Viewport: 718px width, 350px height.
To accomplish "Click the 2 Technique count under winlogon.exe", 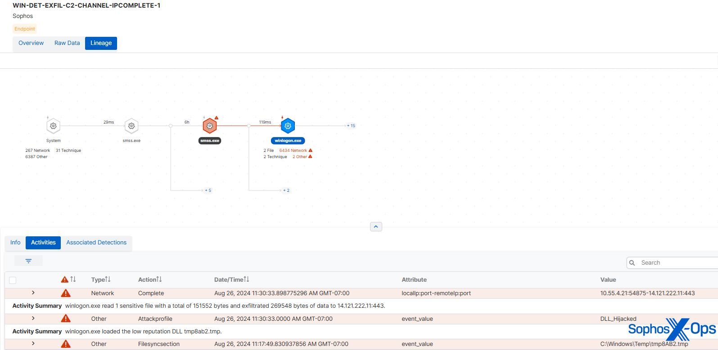I will 275,157.
